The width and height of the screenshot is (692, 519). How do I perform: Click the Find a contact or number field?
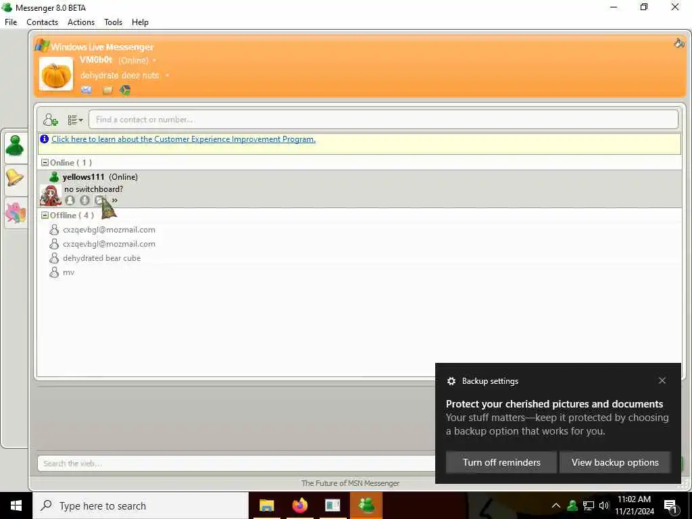pyautogui.click(x=383, y=120)
